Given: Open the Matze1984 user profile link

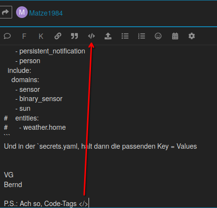Looking at the screenshot, I should pyautogui.click(x=46, y=13).
